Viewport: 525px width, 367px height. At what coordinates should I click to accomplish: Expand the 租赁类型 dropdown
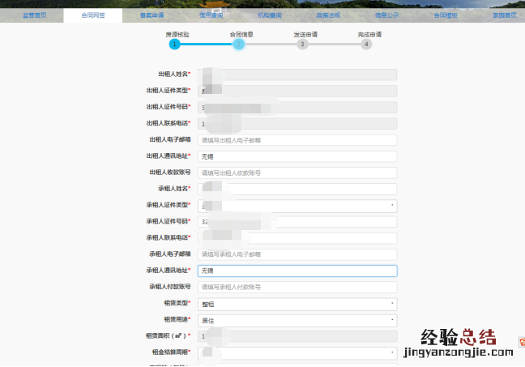click(297, 304)
